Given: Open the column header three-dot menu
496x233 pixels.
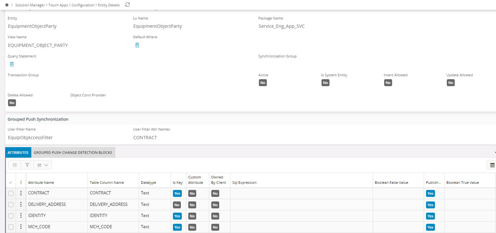Looking at the screenshot, I should point(21,183).
